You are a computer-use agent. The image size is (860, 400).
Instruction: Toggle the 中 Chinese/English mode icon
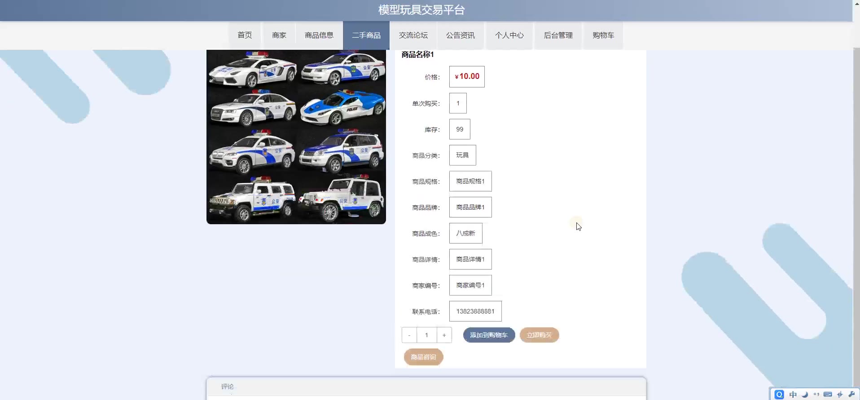[x=793, y=394]
